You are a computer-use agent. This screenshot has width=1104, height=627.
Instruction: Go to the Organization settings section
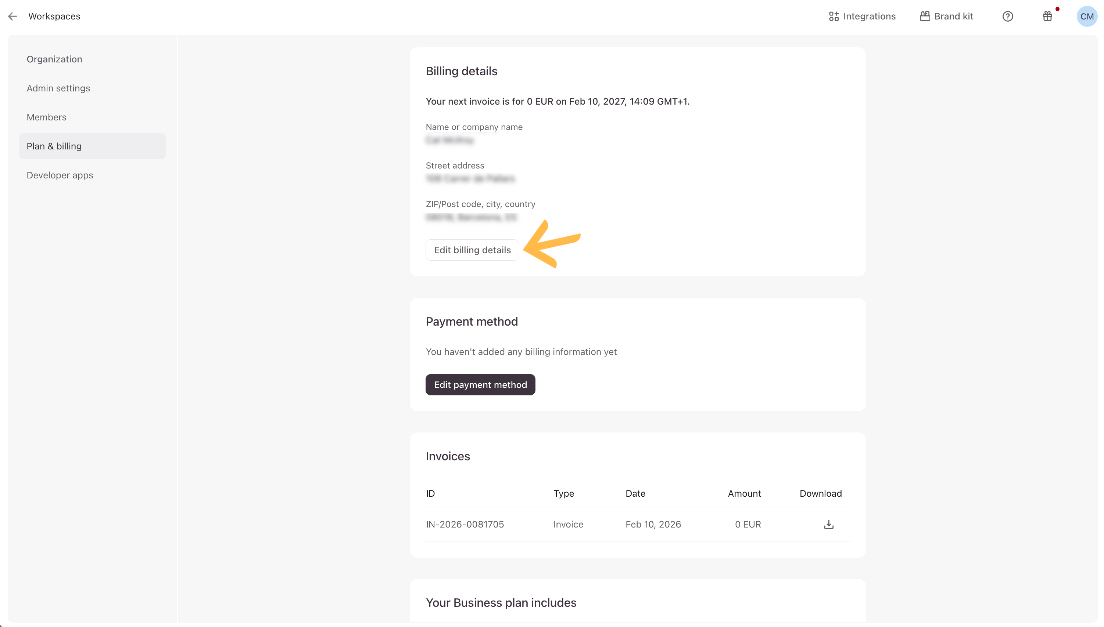tap(54, 59)
